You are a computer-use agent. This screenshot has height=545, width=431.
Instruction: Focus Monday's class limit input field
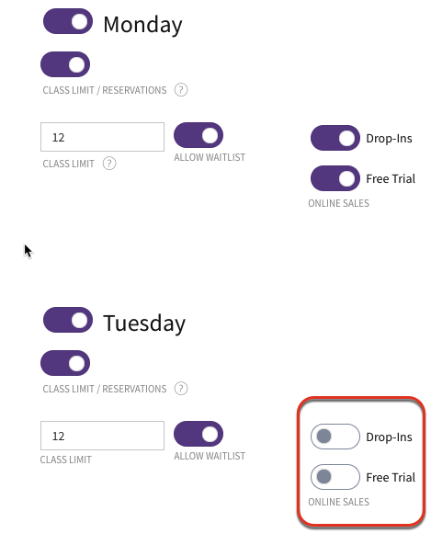pos(102,137)
